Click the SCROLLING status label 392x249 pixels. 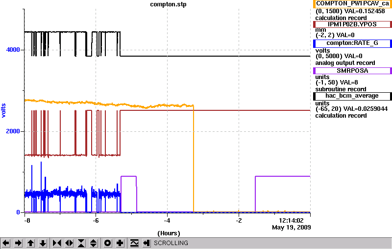click(x=171, y=243)
